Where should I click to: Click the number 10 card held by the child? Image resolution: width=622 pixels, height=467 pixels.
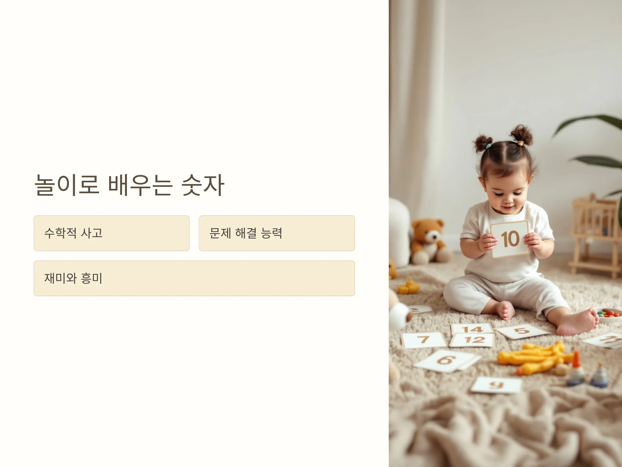click(x=510, y=239)
